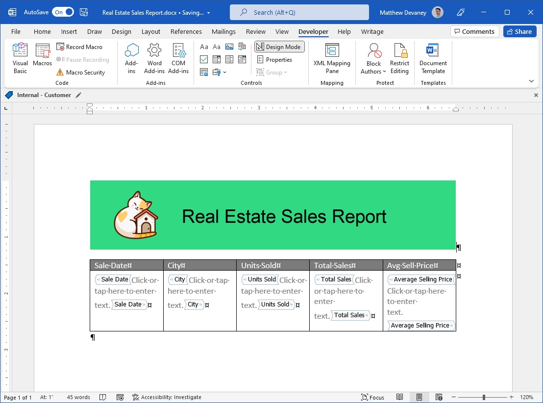Open the Block Authors dropdown

tap(373, 58)
